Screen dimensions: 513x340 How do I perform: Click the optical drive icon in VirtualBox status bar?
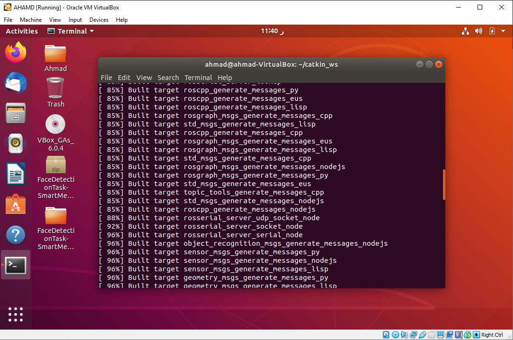(x=395, y=334)
